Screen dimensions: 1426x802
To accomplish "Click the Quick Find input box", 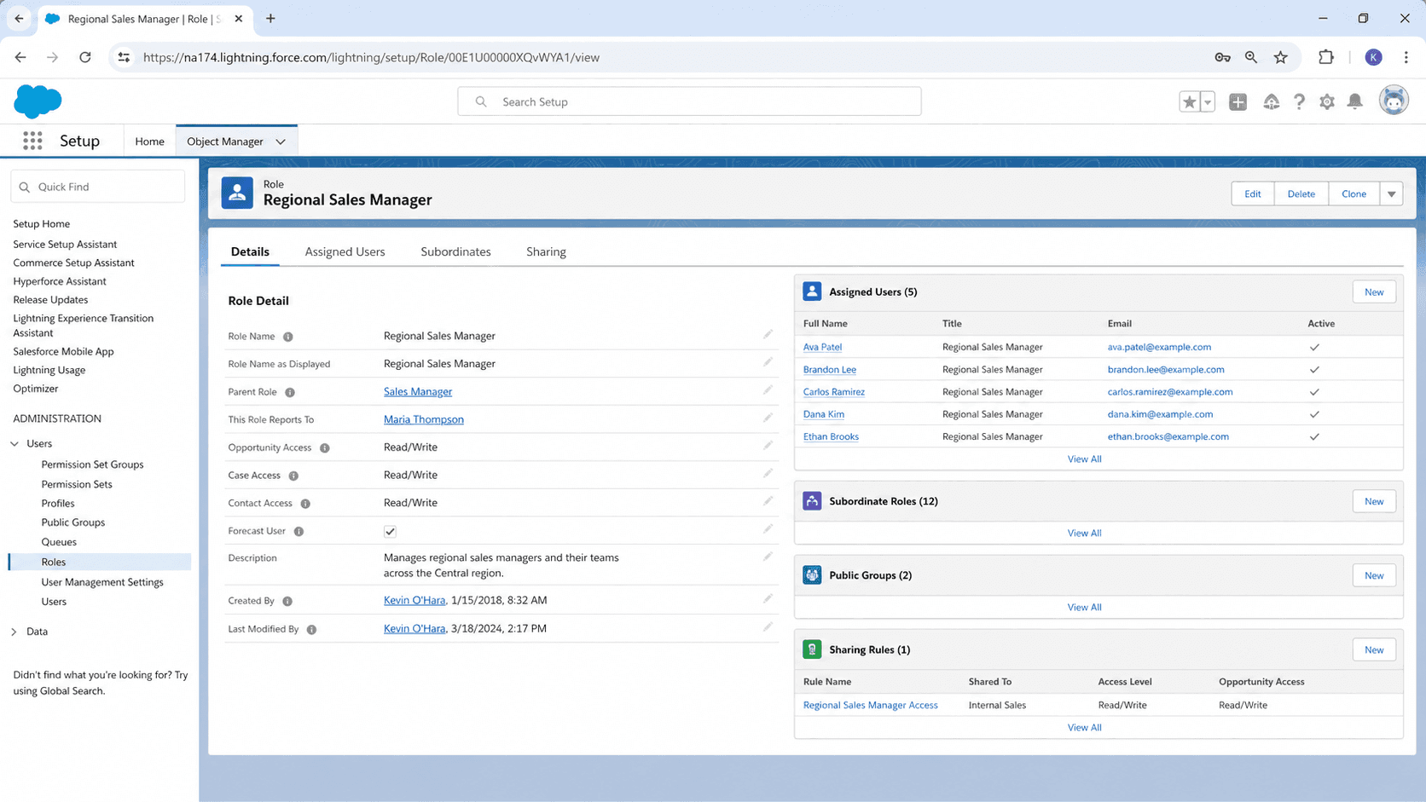I will (x=98, y=187).
